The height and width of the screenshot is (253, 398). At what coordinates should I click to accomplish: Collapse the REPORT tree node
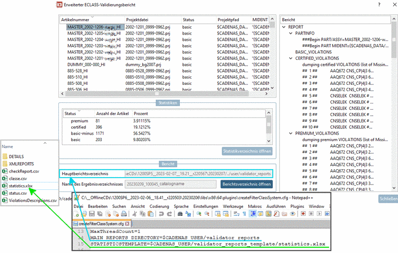click(x=284, y=27)
